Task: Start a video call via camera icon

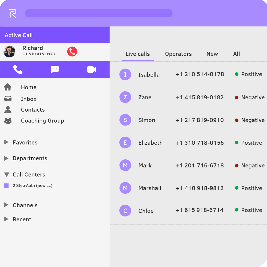Action: tap(92, 69)
